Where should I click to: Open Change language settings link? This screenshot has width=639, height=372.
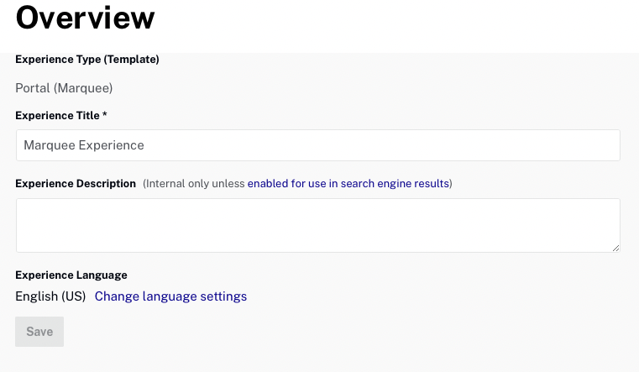[170, 296]
